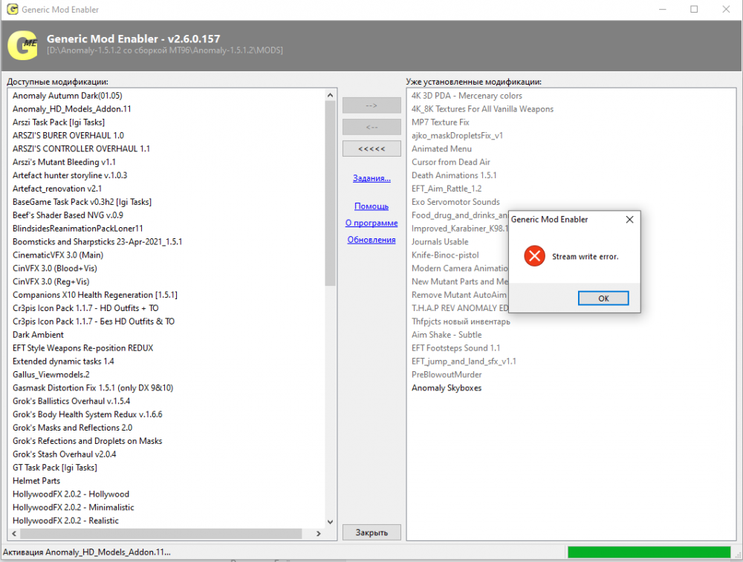Viewport: 743px width, 562px height.
Task: Click the up arrow of the available mods scrollbar
Action: pos(331,96)
